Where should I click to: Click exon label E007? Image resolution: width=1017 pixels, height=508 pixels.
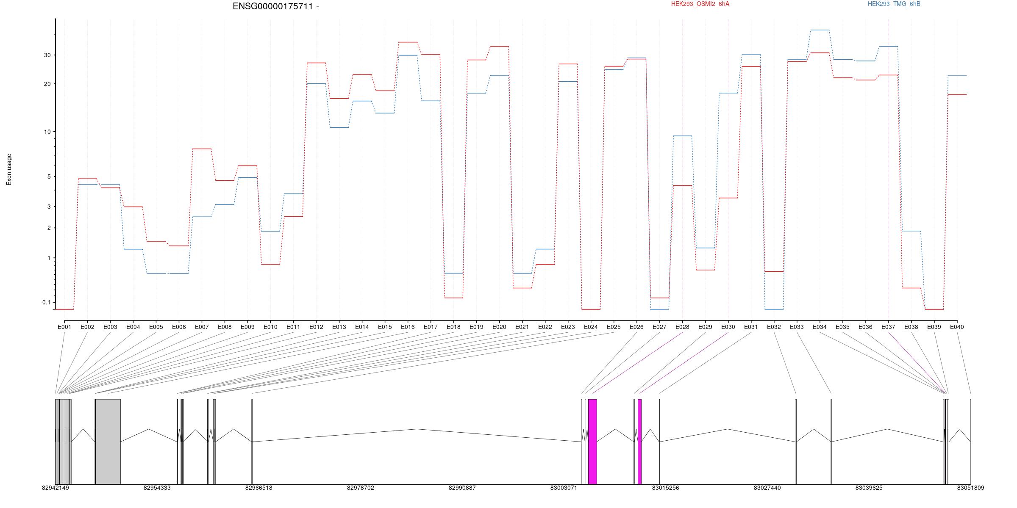[202, 327]
